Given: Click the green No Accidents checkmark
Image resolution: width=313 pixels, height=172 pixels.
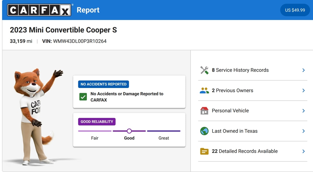Looking at the screenshot, I should click(83, 97).
